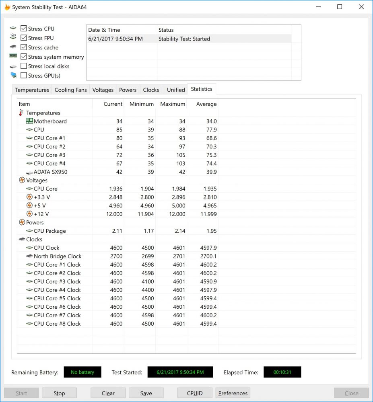Click the Powers group lightning icon
The width and height of the screenshot is (373, 402).
pyautogui.click(x=22, y=222)
